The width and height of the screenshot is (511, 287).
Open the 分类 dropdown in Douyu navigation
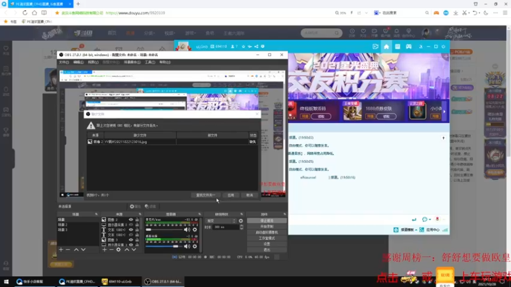149,33
